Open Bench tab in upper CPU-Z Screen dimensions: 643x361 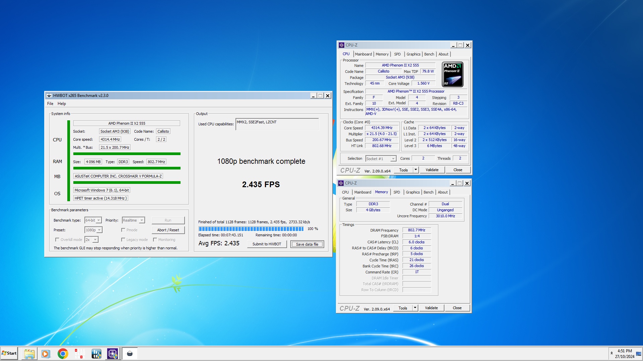coord(429,54)
